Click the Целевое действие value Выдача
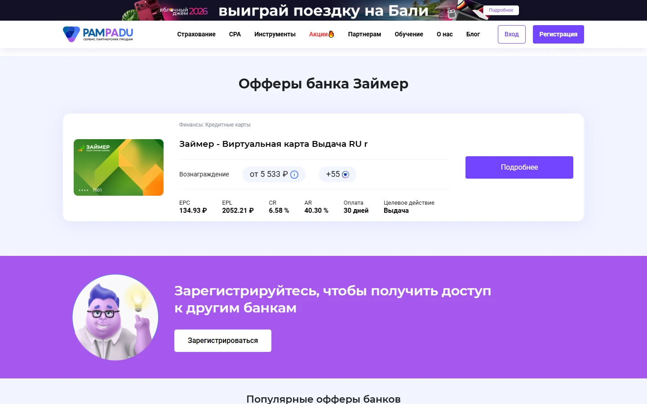 click(396, 211)
